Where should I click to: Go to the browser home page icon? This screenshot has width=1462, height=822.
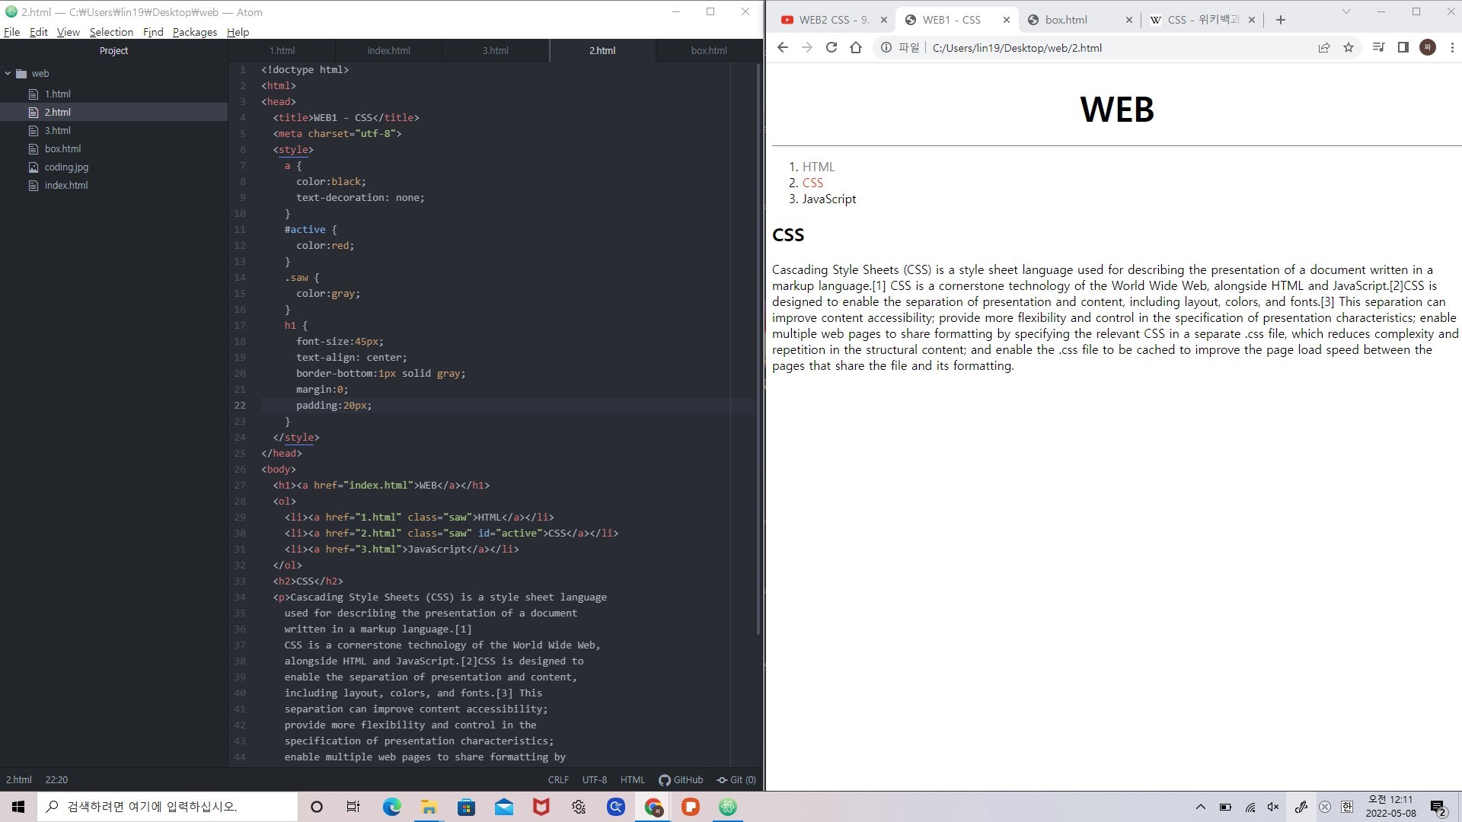[856, 47]
